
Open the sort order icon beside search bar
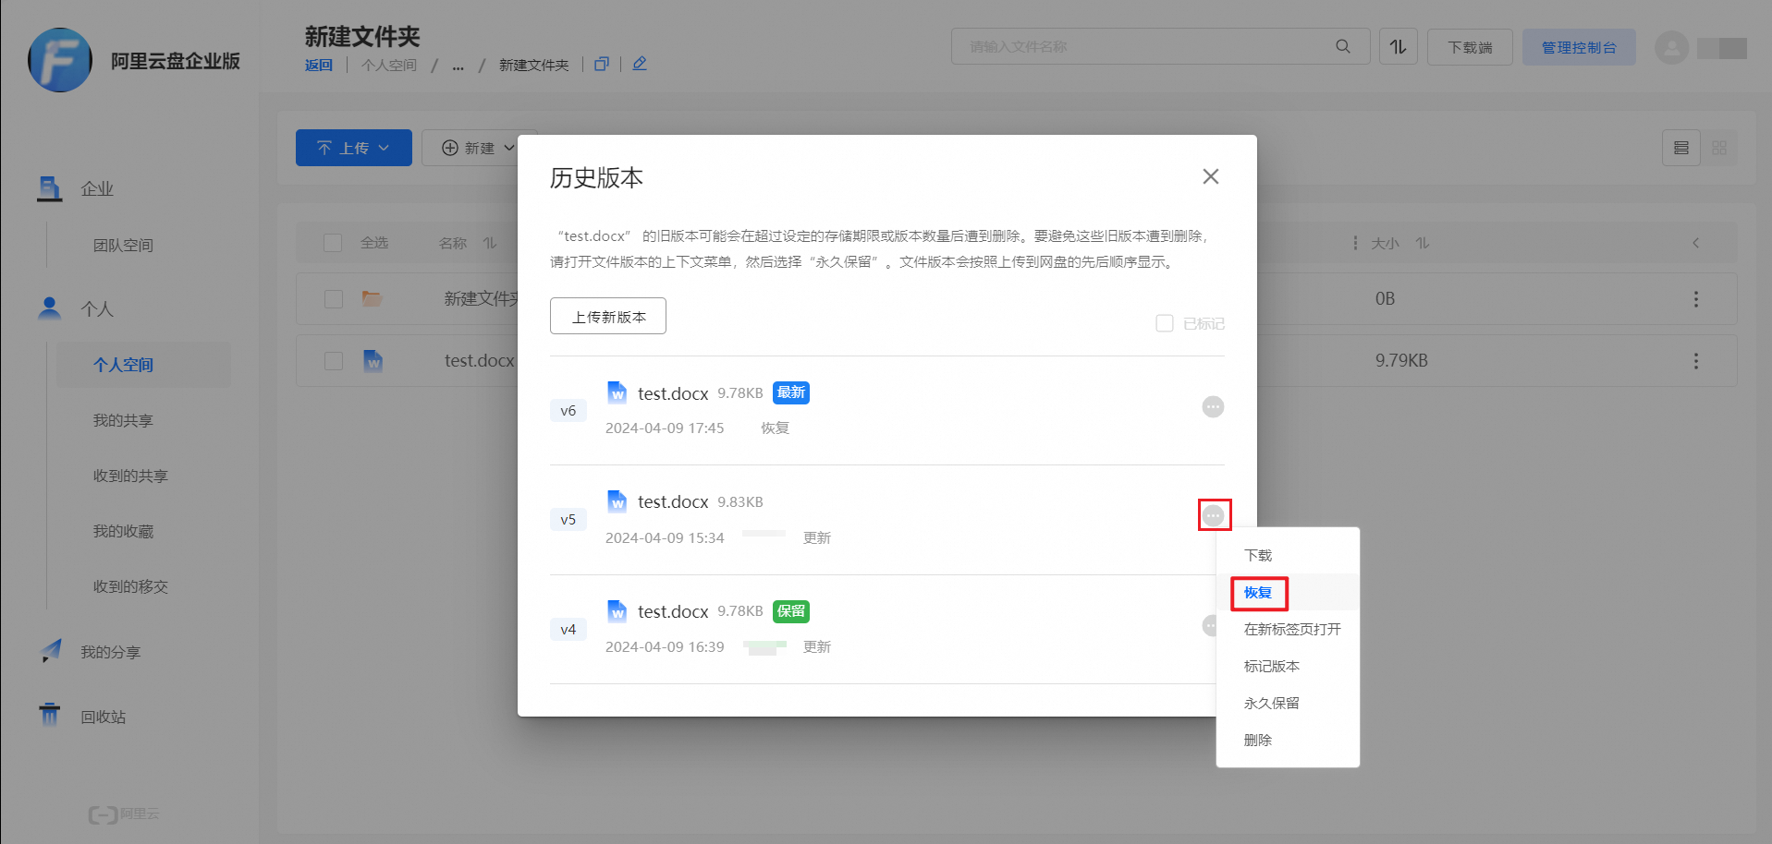click(1398, 45)
